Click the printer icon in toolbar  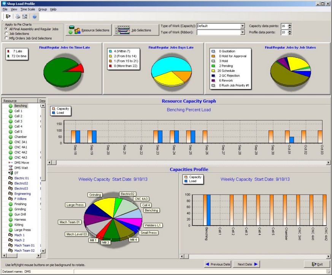(18, 16)
